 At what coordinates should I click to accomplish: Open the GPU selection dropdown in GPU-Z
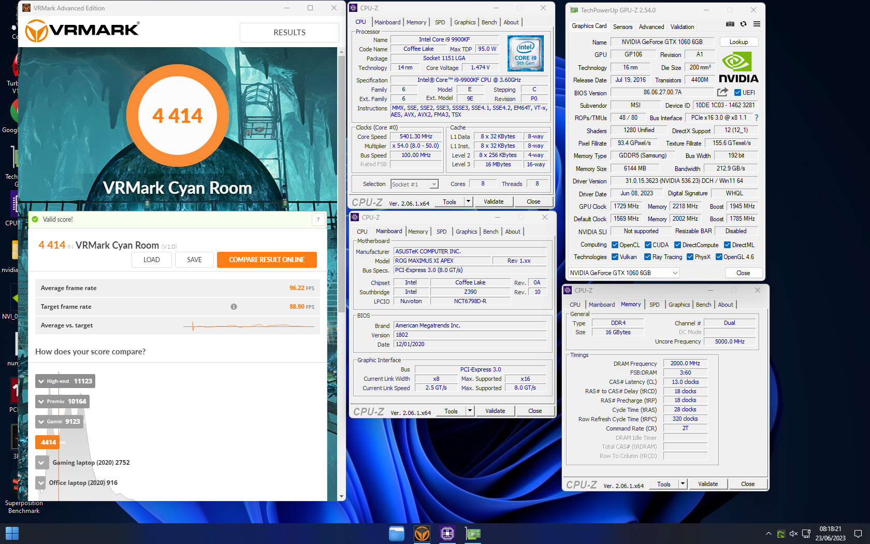(x=624, y=273)
